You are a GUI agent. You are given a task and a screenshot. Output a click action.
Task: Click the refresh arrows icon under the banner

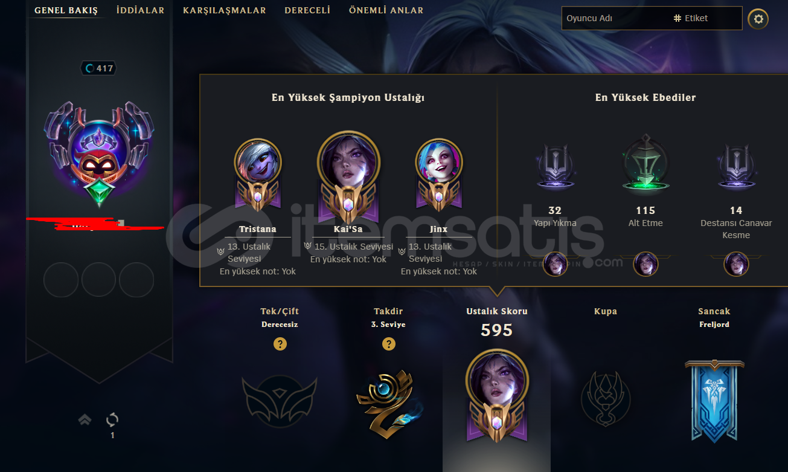pyautogui.click(x=112, y=419)
